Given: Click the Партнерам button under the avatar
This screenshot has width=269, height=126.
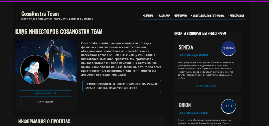Looking at the screenshot, I should click(45, 102).
